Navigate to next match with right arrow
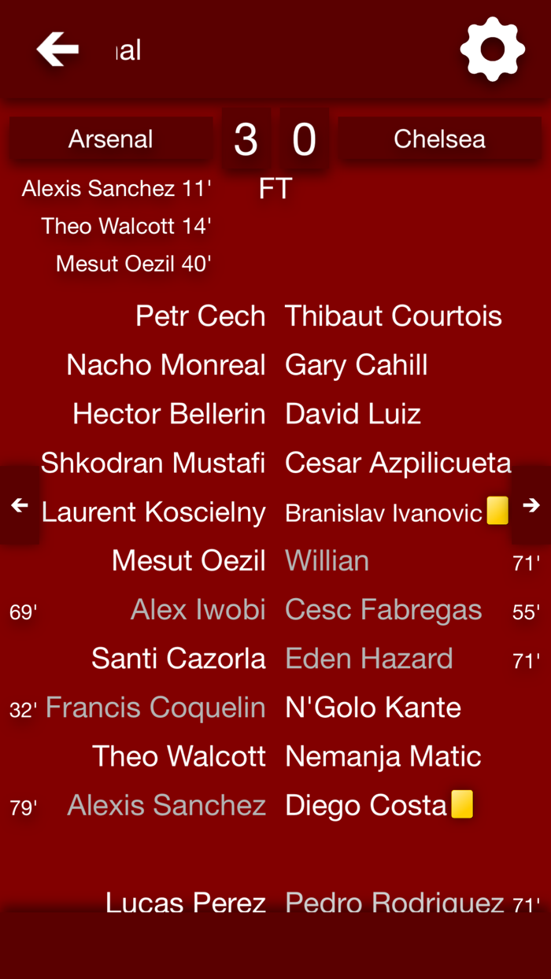 [531, 506]
